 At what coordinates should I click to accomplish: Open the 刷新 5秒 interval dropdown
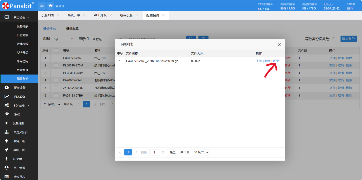click(x=63, y=39)
